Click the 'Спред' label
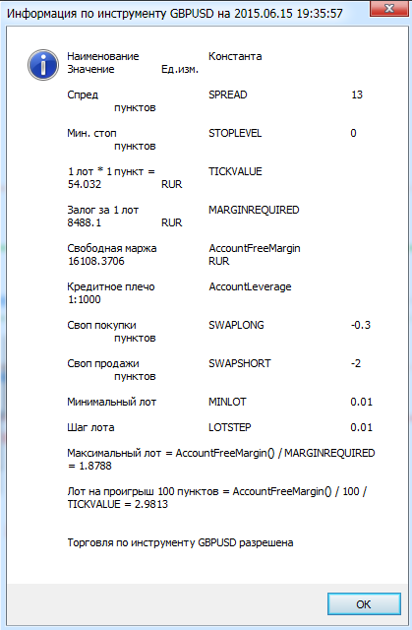 pos(83,94)
